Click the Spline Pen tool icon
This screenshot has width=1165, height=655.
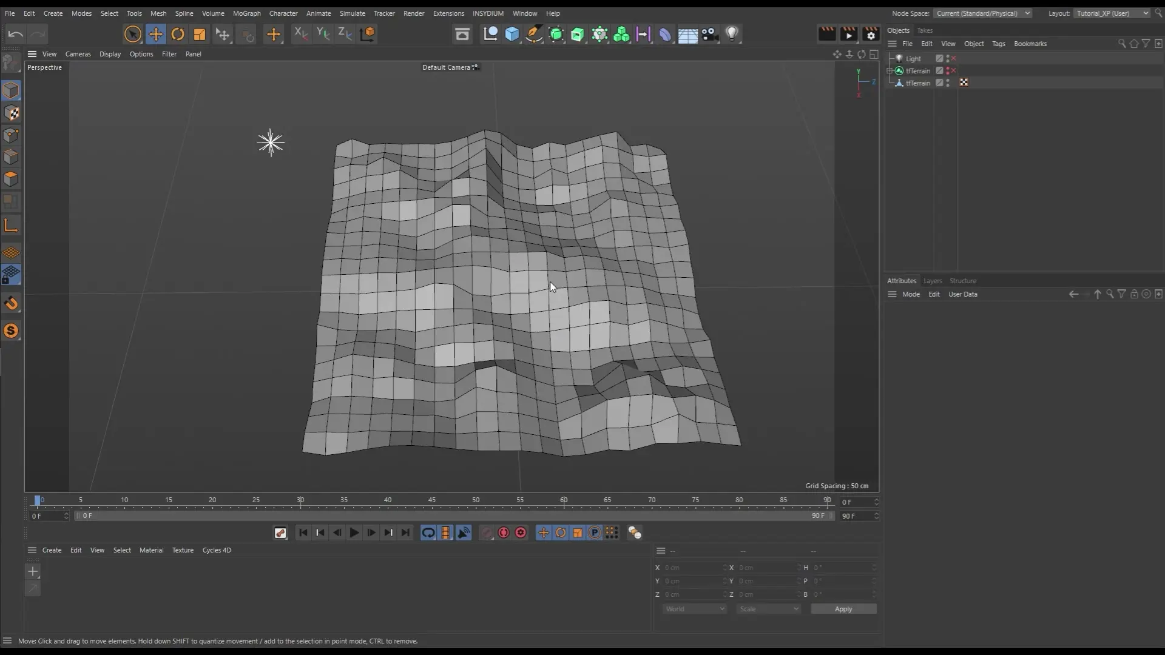pos(534,34)
